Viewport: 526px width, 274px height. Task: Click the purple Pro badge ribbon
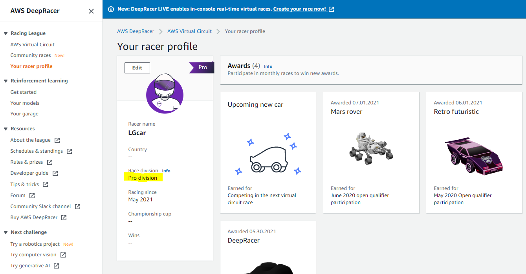[x=202, y=68]
